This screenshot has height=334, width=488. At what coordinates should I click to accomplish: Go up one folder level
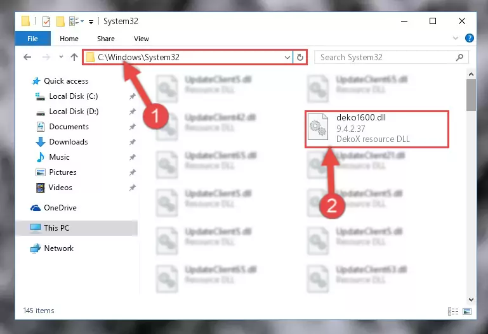click(x=74, y=57)
